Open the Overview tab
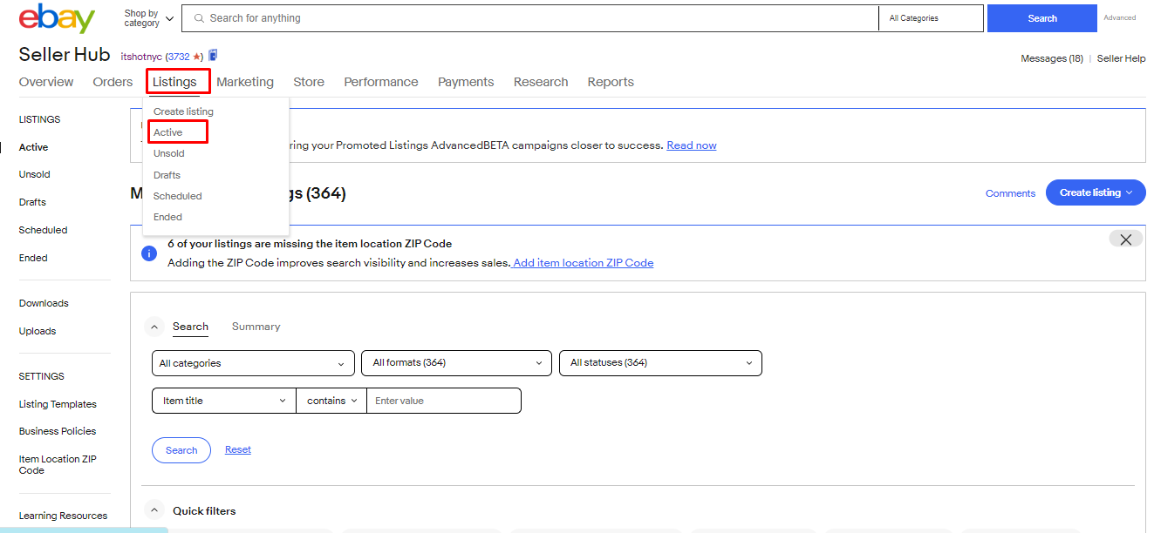This screenshot has height=533, width=1154. pos(46,82)
